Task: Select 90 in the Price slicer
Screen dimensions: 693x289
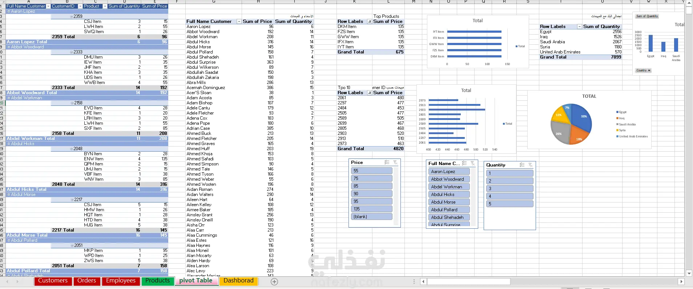Action: point(372,194)
